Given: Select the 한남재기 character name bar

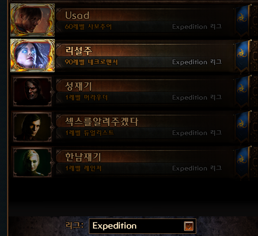Looking at the screenshot, I should coord(145,157).
